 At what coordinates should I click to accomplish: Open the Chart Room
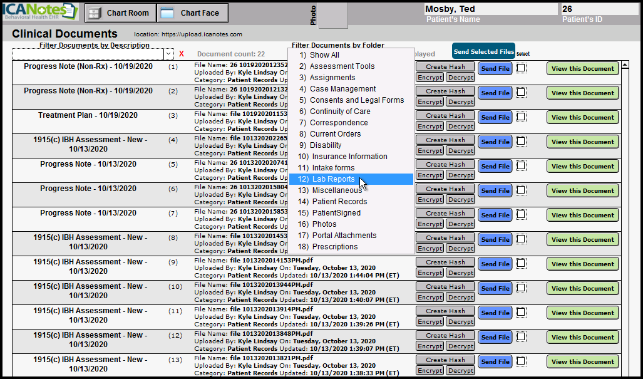(118, 13)
